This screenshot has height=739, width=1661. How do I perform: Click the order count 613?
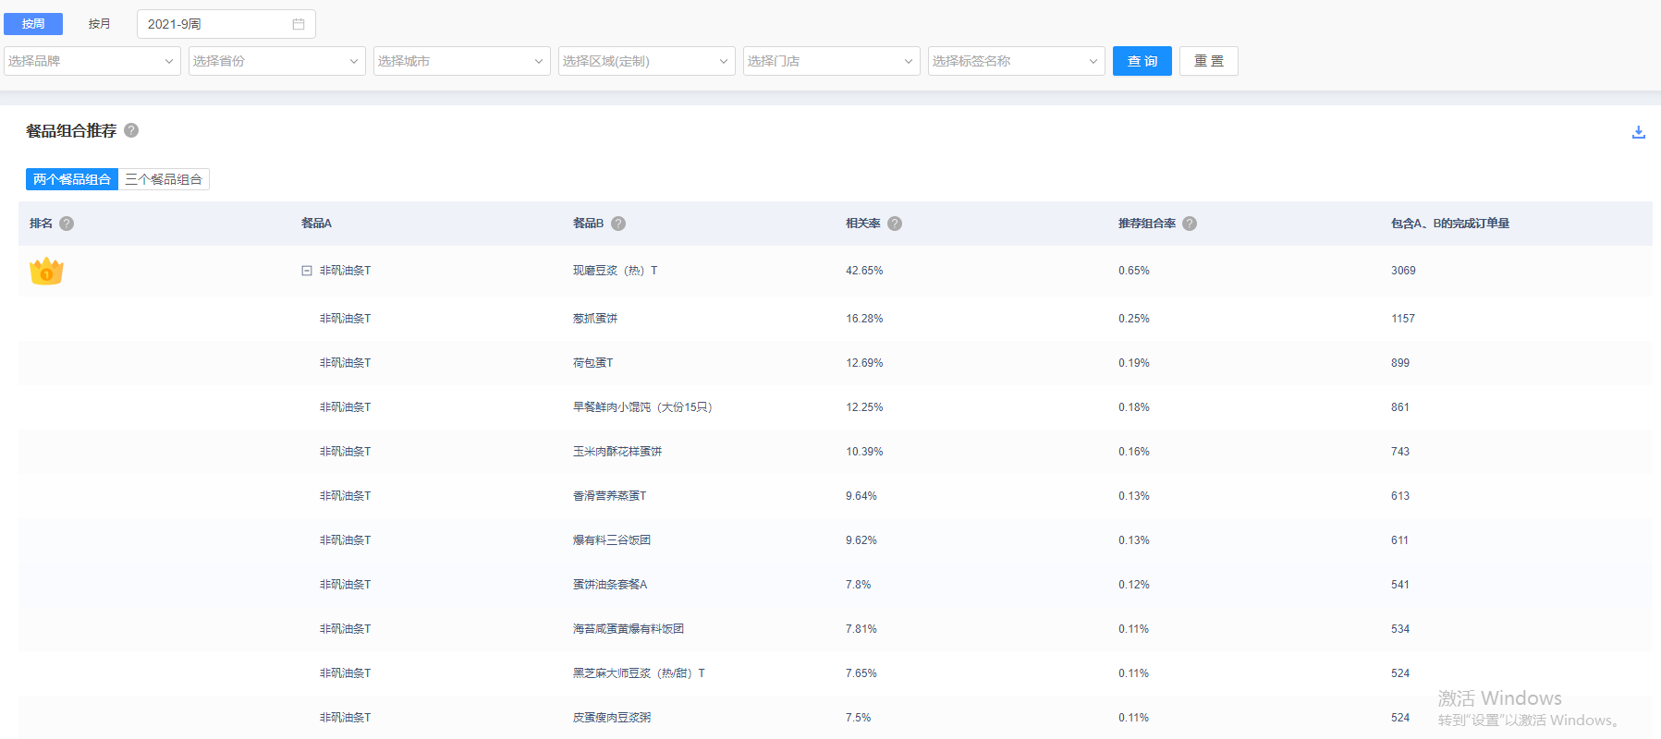[x=1400, y=496]
